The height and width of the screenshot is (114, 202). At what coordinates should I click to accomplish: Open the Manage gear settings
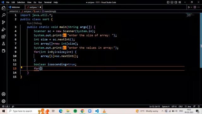(x=3, y=101)
